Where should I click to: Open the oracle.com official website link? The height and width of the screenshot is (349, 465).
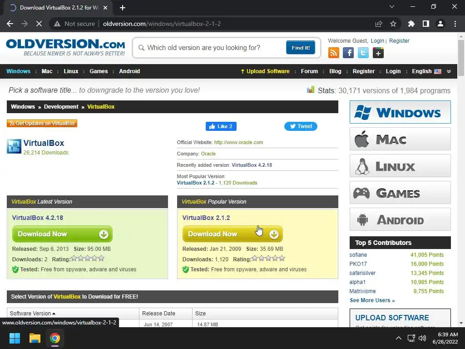(238, 142)
